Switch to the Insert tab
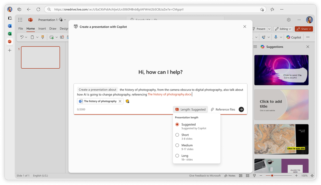 pos(42,28)
